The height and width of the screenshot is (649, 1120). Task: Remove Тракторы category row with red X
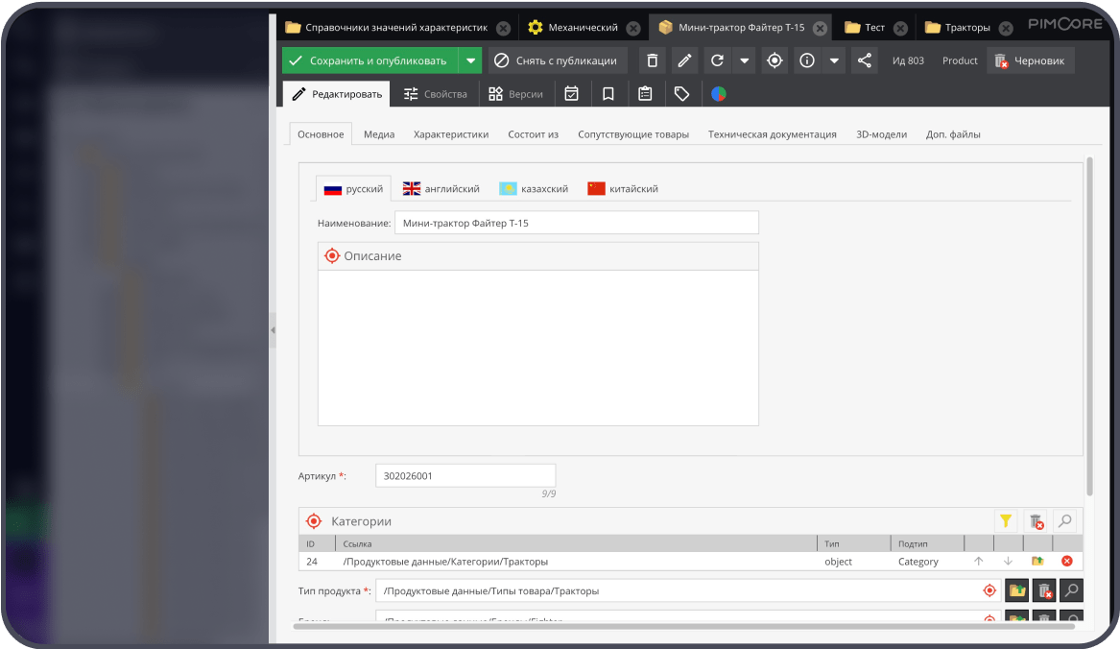click(x=1067, y=561)
